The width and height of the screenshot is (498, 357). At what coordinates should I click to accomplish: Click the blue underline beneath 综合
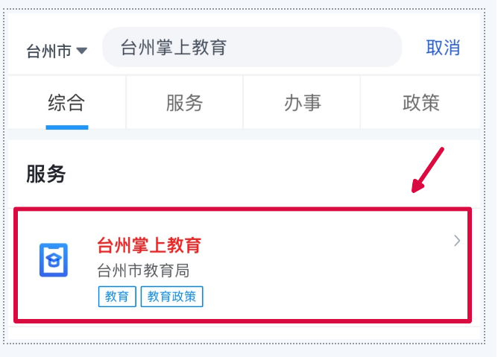point(66,127)
